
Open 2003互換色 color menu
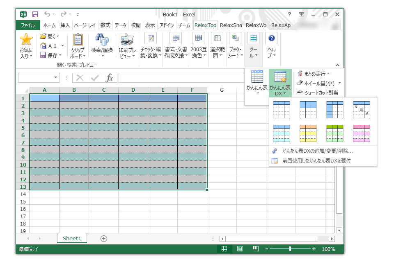click(199, 45)
